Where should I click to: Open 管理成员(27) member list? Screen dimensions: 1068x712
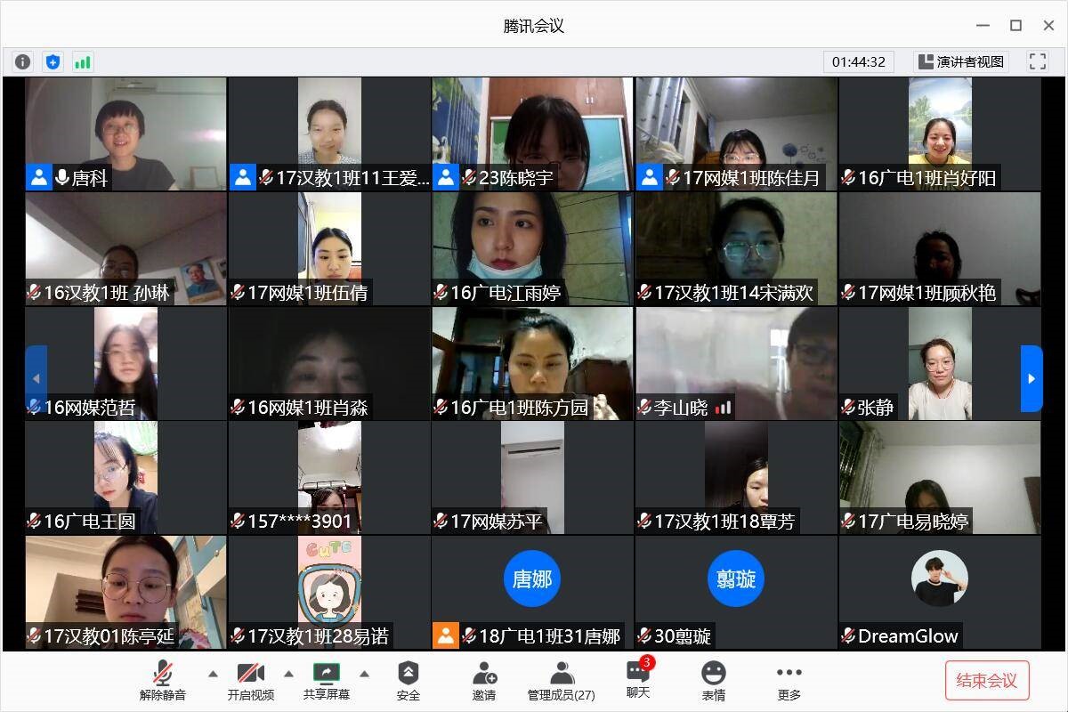click(561, 681)
